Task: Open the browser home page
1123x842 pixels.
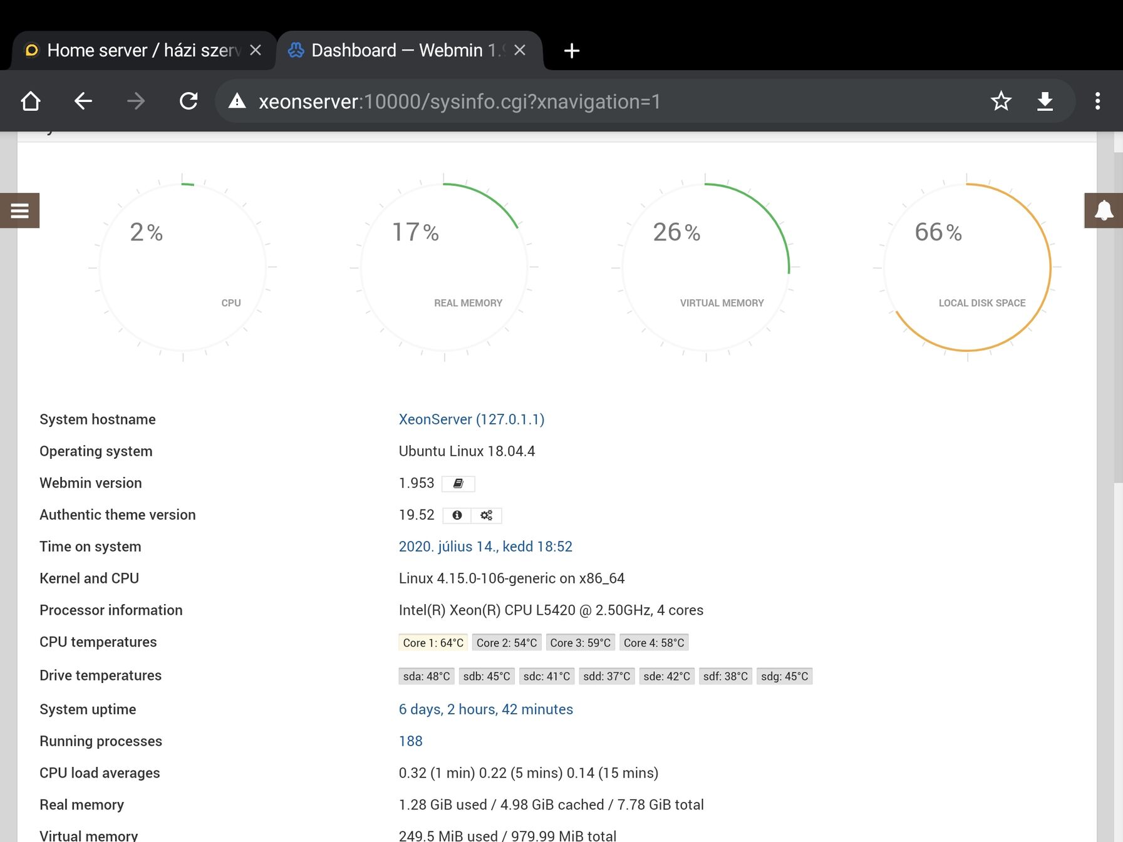Action: [31, 101]
